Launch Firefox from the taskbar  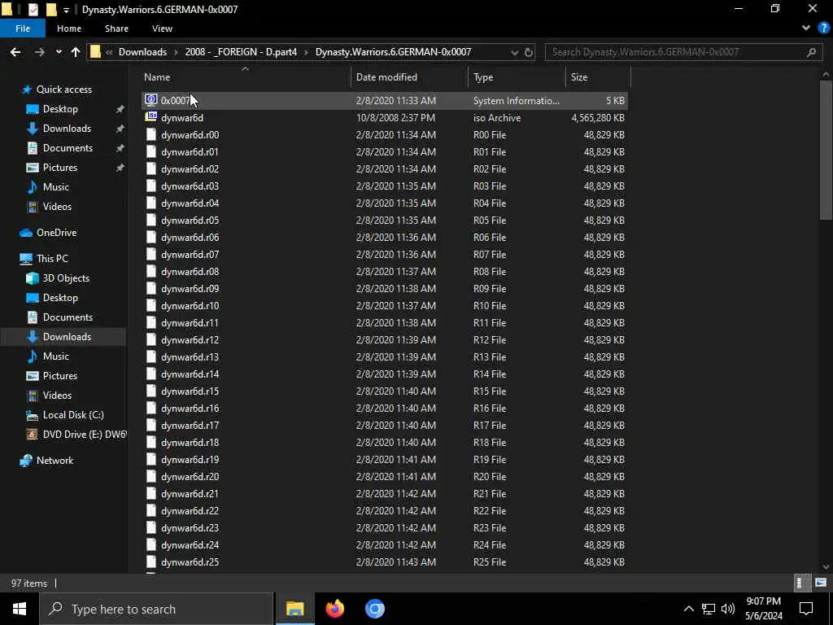click(x=334, y=609)
